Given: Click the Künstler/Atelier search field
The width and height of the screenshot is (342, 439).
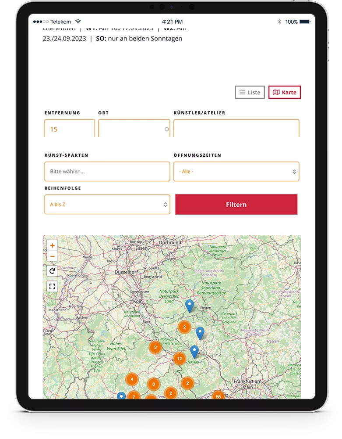Looking at the screenshot, I should coord(236,129).
